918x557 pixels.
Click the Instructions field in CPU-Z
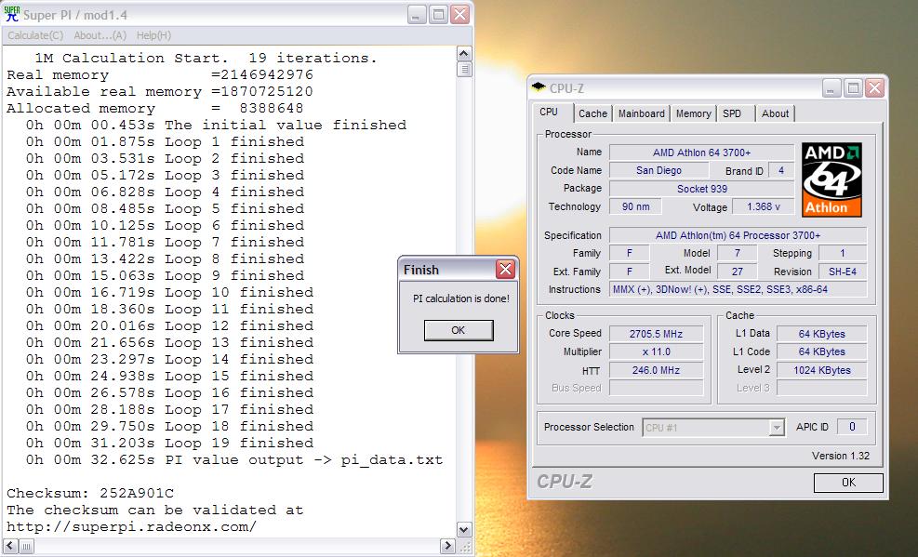738,289
